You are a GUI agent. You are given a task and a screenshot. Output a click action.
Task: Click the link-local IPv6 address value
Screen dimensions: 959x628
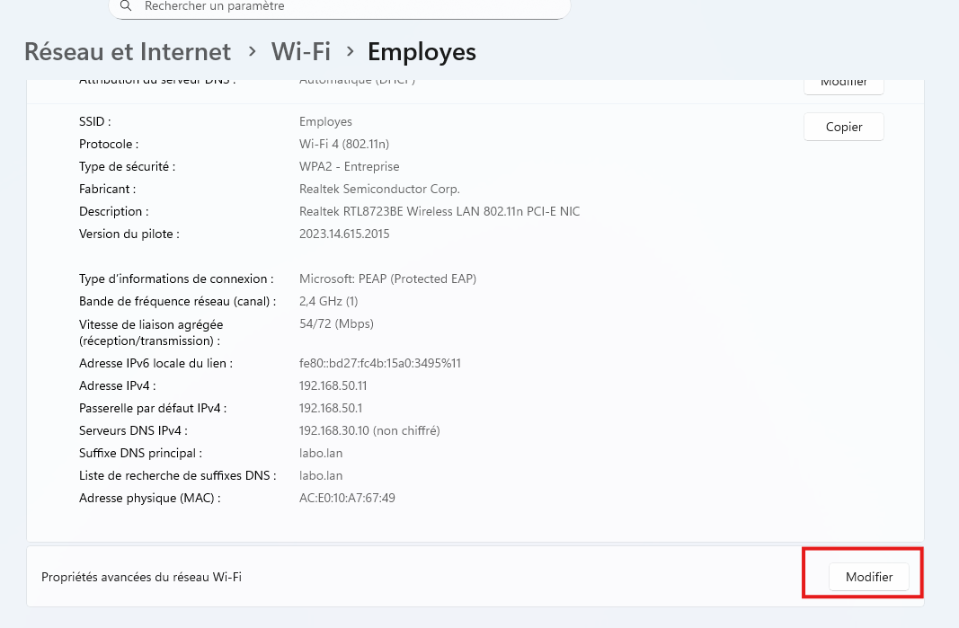[379, 363]
